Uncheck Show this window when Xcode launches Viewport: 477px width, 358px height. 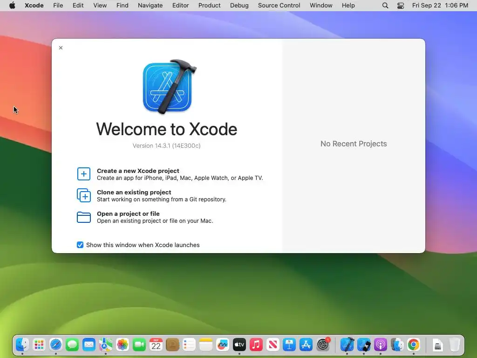coord(80,245)
